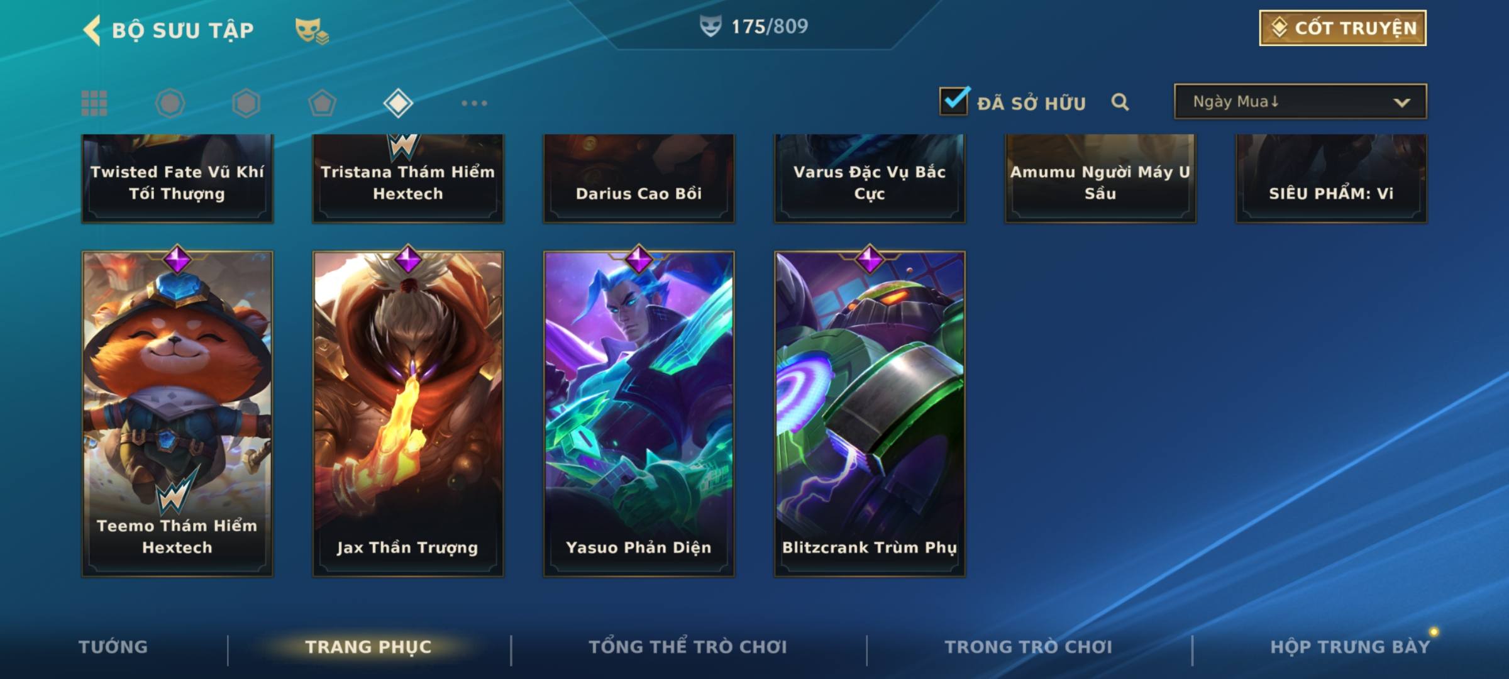Open the Hộp Trưng Bày tab
The image size is (1509, 679).
point(1350,647)
